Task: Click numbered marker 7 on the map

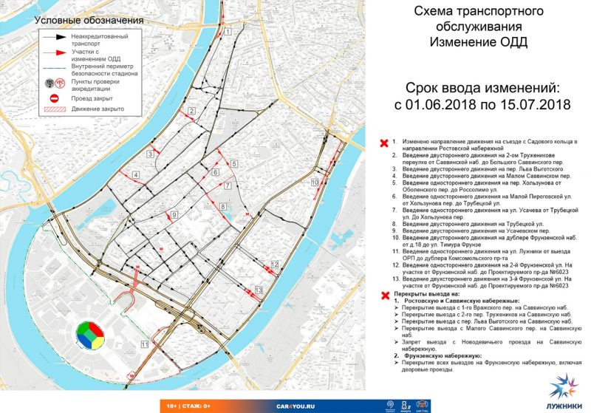Action: pos(228,185)
